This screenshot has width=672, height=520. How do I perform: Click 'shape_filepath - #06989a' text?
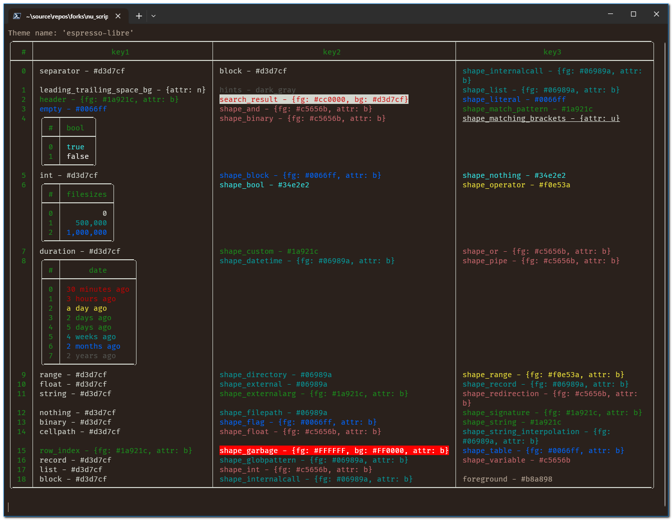[273, 413]
